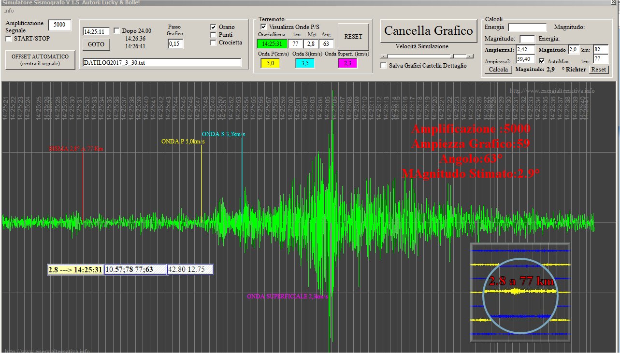Click the Terremoto km field showing 77
620x353 pixels.
[x=295, y=44]
